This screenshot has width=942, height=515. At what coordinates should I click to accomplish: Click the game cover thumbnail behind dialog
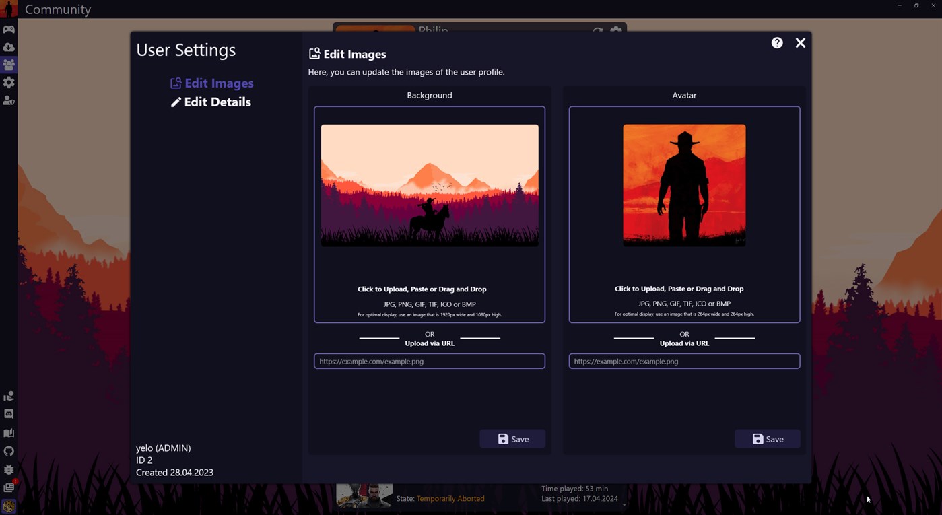(x=364, y=495)
